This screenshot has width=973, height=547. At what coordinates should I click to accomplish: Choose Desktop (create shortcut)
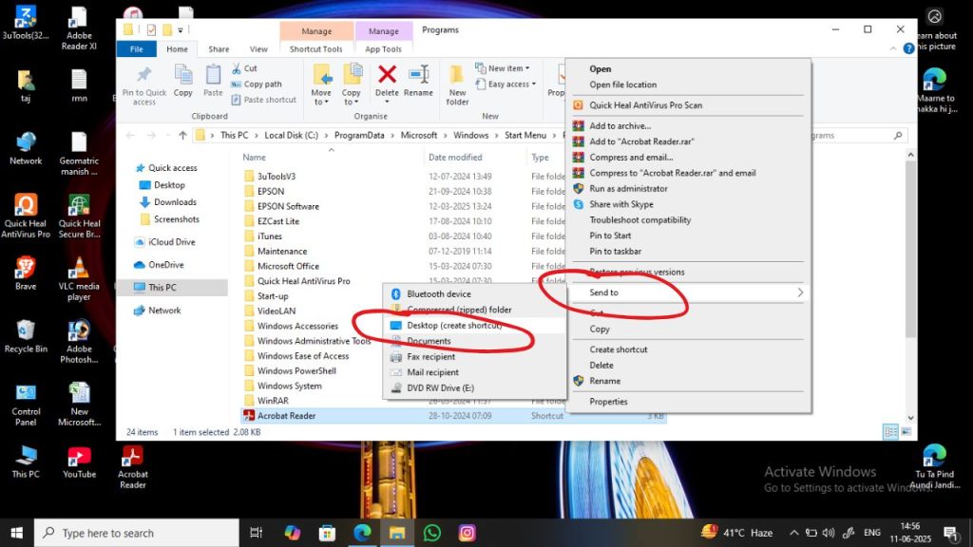tap(453, 325)
